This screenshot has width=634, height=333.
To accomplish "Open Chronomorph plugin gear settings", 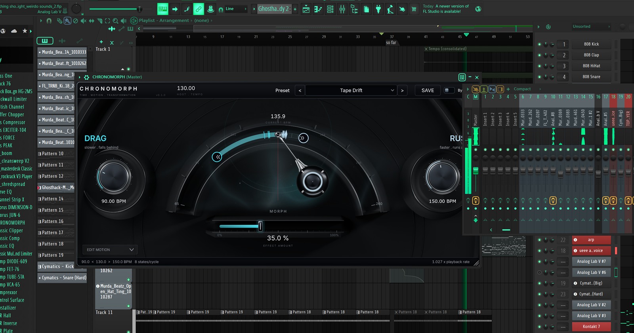I will 86,77.
